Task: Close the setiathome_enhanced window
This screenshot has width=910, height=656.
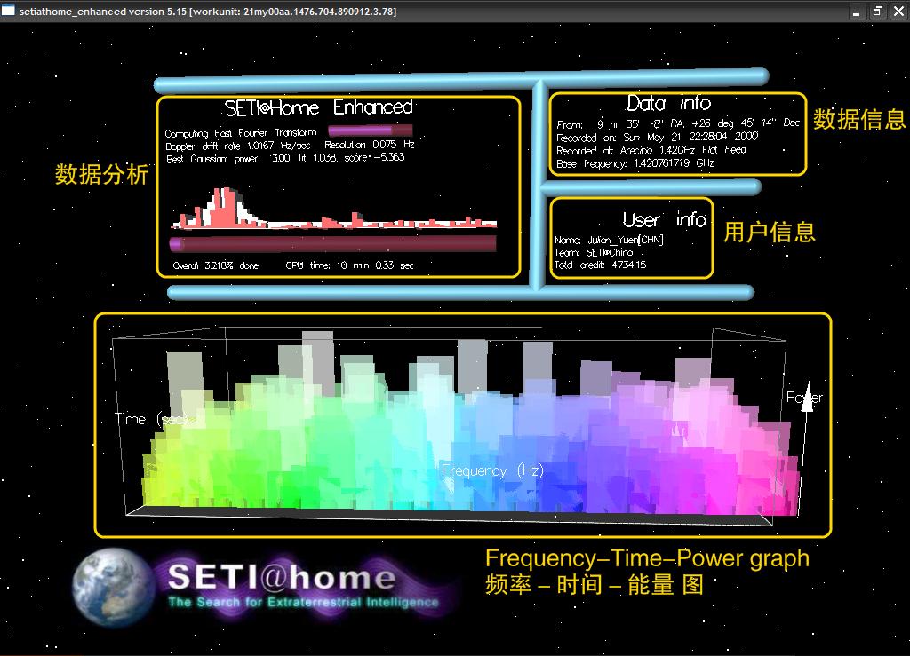Action: pos(898,12)
